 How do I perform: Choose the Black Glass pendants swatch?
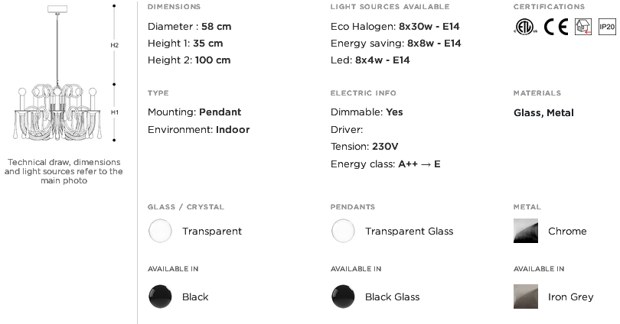click(343, 296)
